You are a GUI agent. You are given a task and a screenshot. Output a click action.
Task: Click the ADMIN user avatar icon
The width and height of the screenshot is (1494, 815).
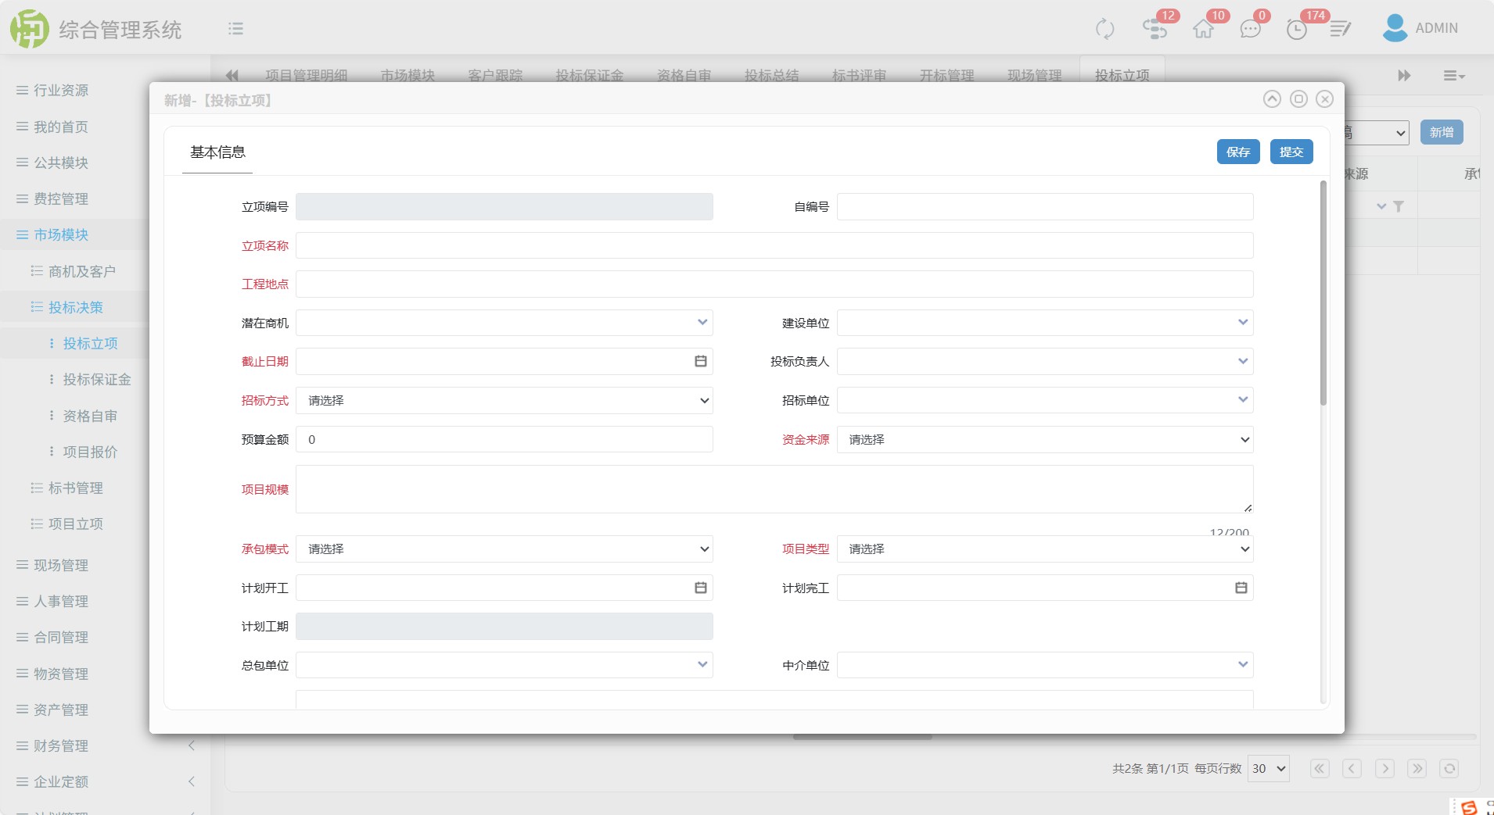click(1395, 28)
